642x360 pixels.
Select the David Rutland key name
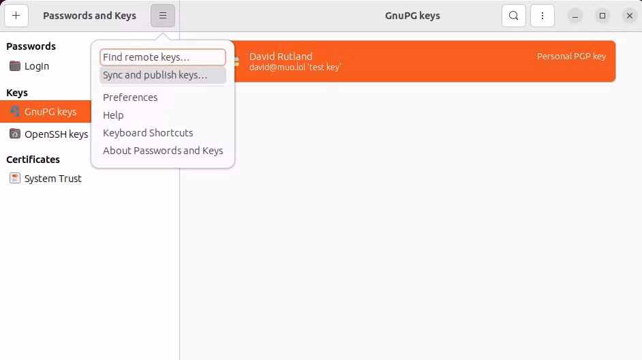tap(281, 57)
